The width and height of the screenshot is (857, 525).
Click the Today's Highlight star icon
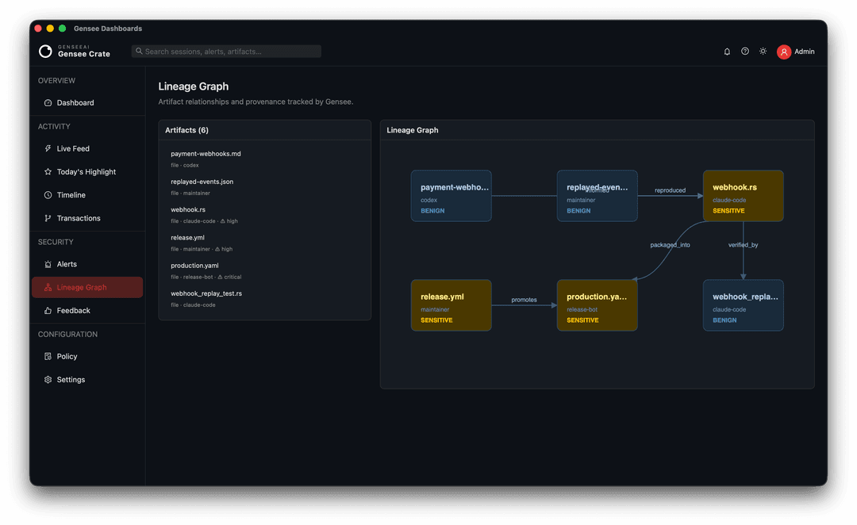(48, 171)
